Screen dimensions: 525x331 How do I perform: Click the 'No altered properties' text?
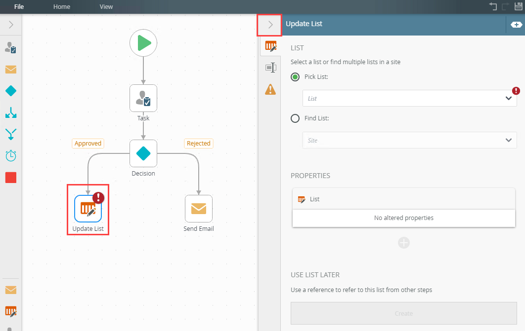[403, 218]
